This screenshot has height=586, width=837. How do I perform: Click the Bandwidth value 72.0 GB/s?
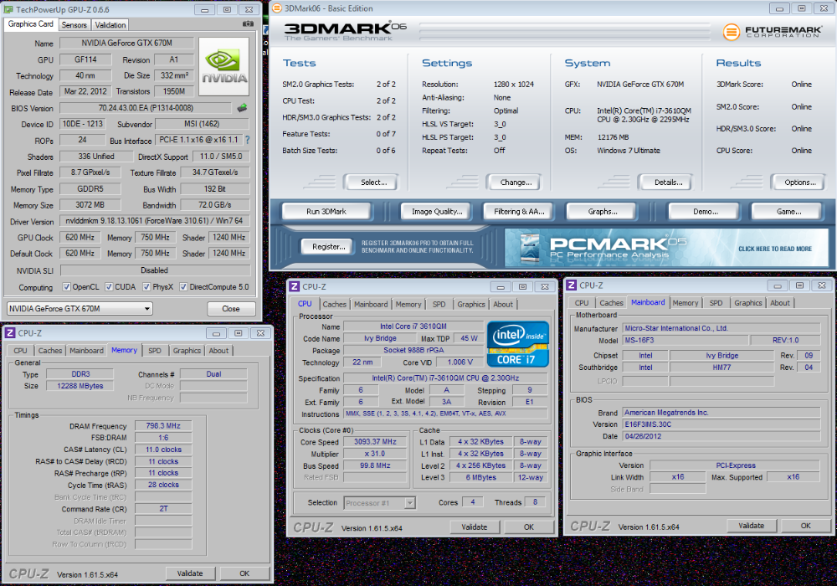coord(215,204)
